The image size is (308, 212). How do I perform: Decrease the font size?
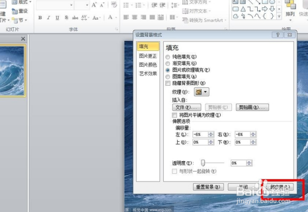pos(102,5)
